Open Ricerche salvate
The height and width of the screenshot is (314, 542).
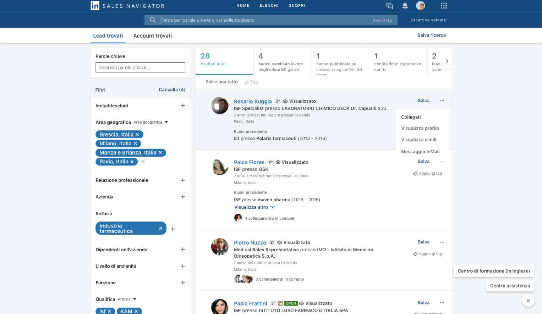428,20
